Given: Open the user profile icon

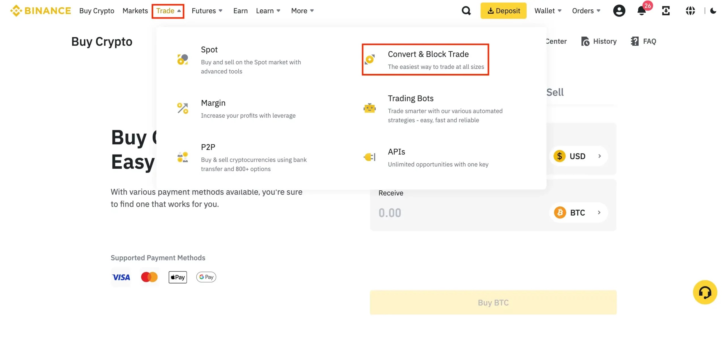Looking at the screenshot, I should [x=619, y=10].
